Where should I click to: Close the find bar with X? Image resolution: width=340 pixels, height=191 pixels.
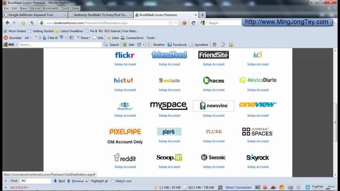pyautogui.click(x=6, y=181)
